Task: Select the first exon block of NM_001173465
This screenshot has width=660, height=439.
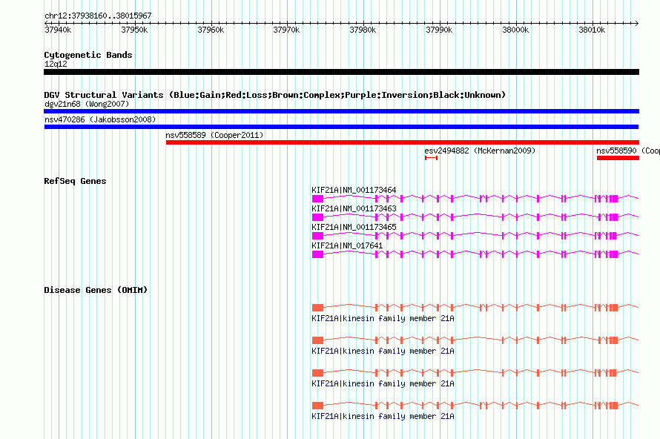Action: pos(318,236)
